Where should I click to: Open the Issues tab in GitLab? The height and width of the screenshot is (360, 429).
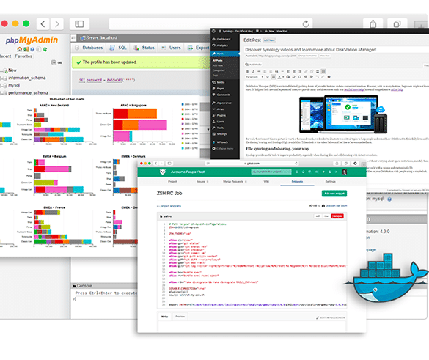202,182
